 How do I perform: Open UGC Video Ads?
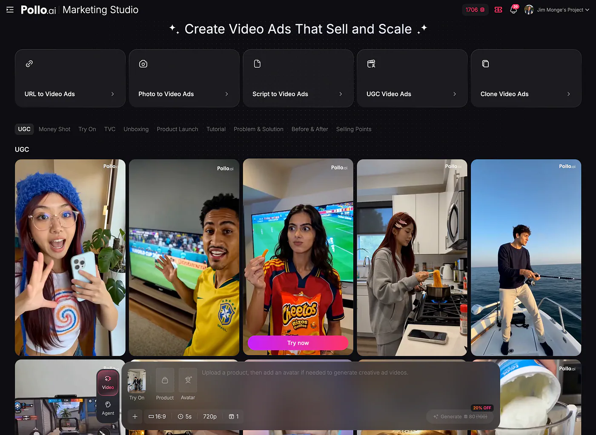point(412,78)
